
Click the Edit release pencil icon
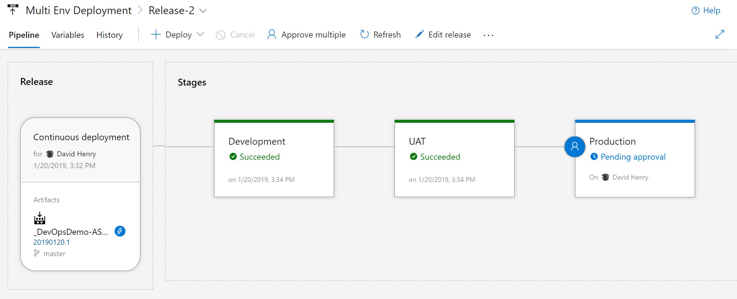coord(419,35)
